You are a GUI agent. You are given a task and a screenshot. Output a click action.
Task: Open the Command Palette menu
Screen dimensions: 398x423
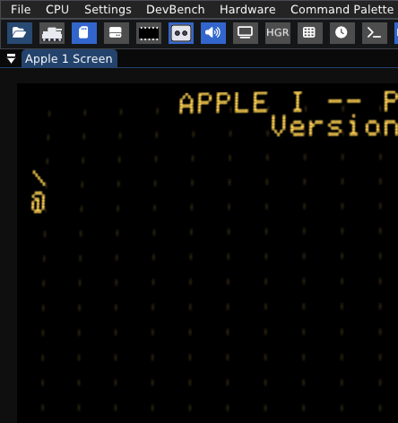pos(342,10)
